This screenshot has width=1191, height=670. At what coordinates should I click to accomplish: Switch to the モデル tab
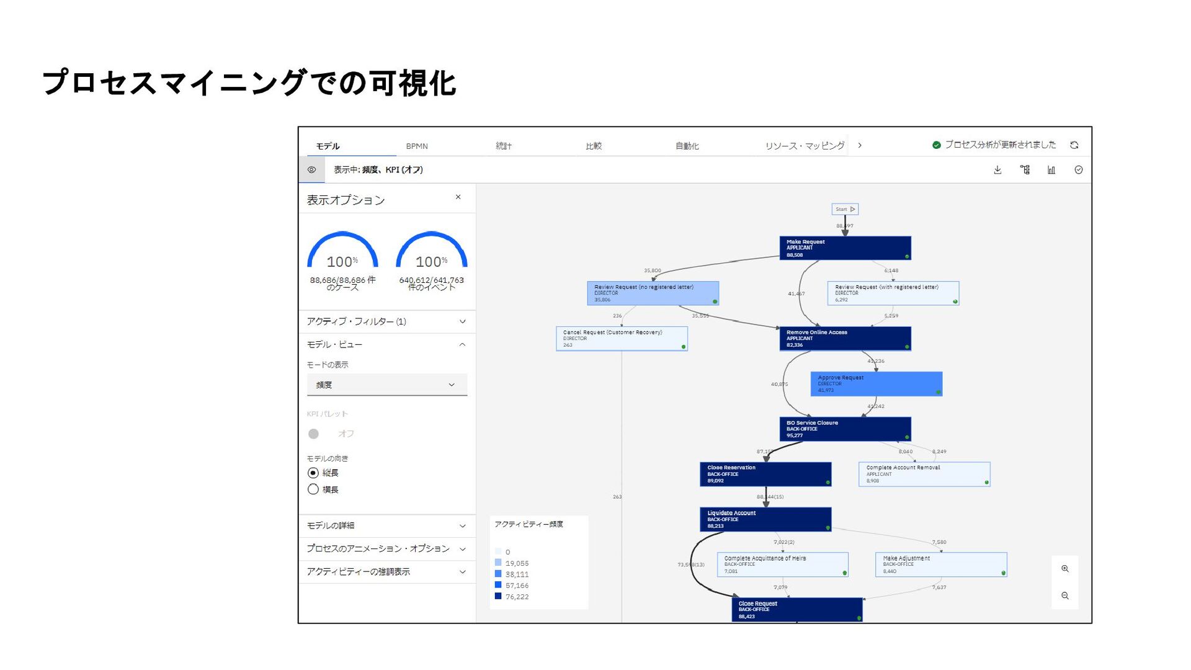[x=328, y=146]
